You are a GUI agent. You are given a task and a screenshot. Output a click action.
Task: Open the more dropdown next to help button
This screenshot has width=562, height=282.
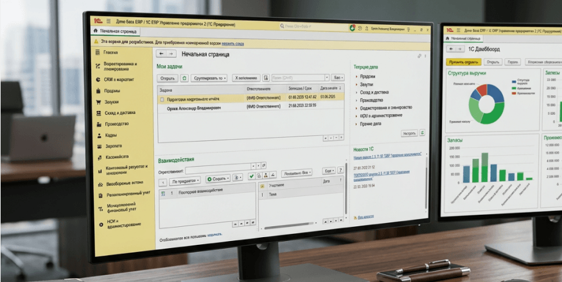point(329,171)
